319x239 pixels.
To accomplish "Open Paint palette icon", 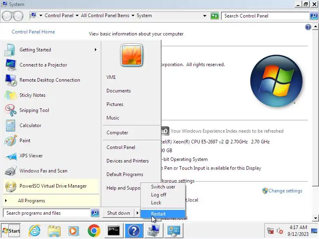I will coord(11,141).
